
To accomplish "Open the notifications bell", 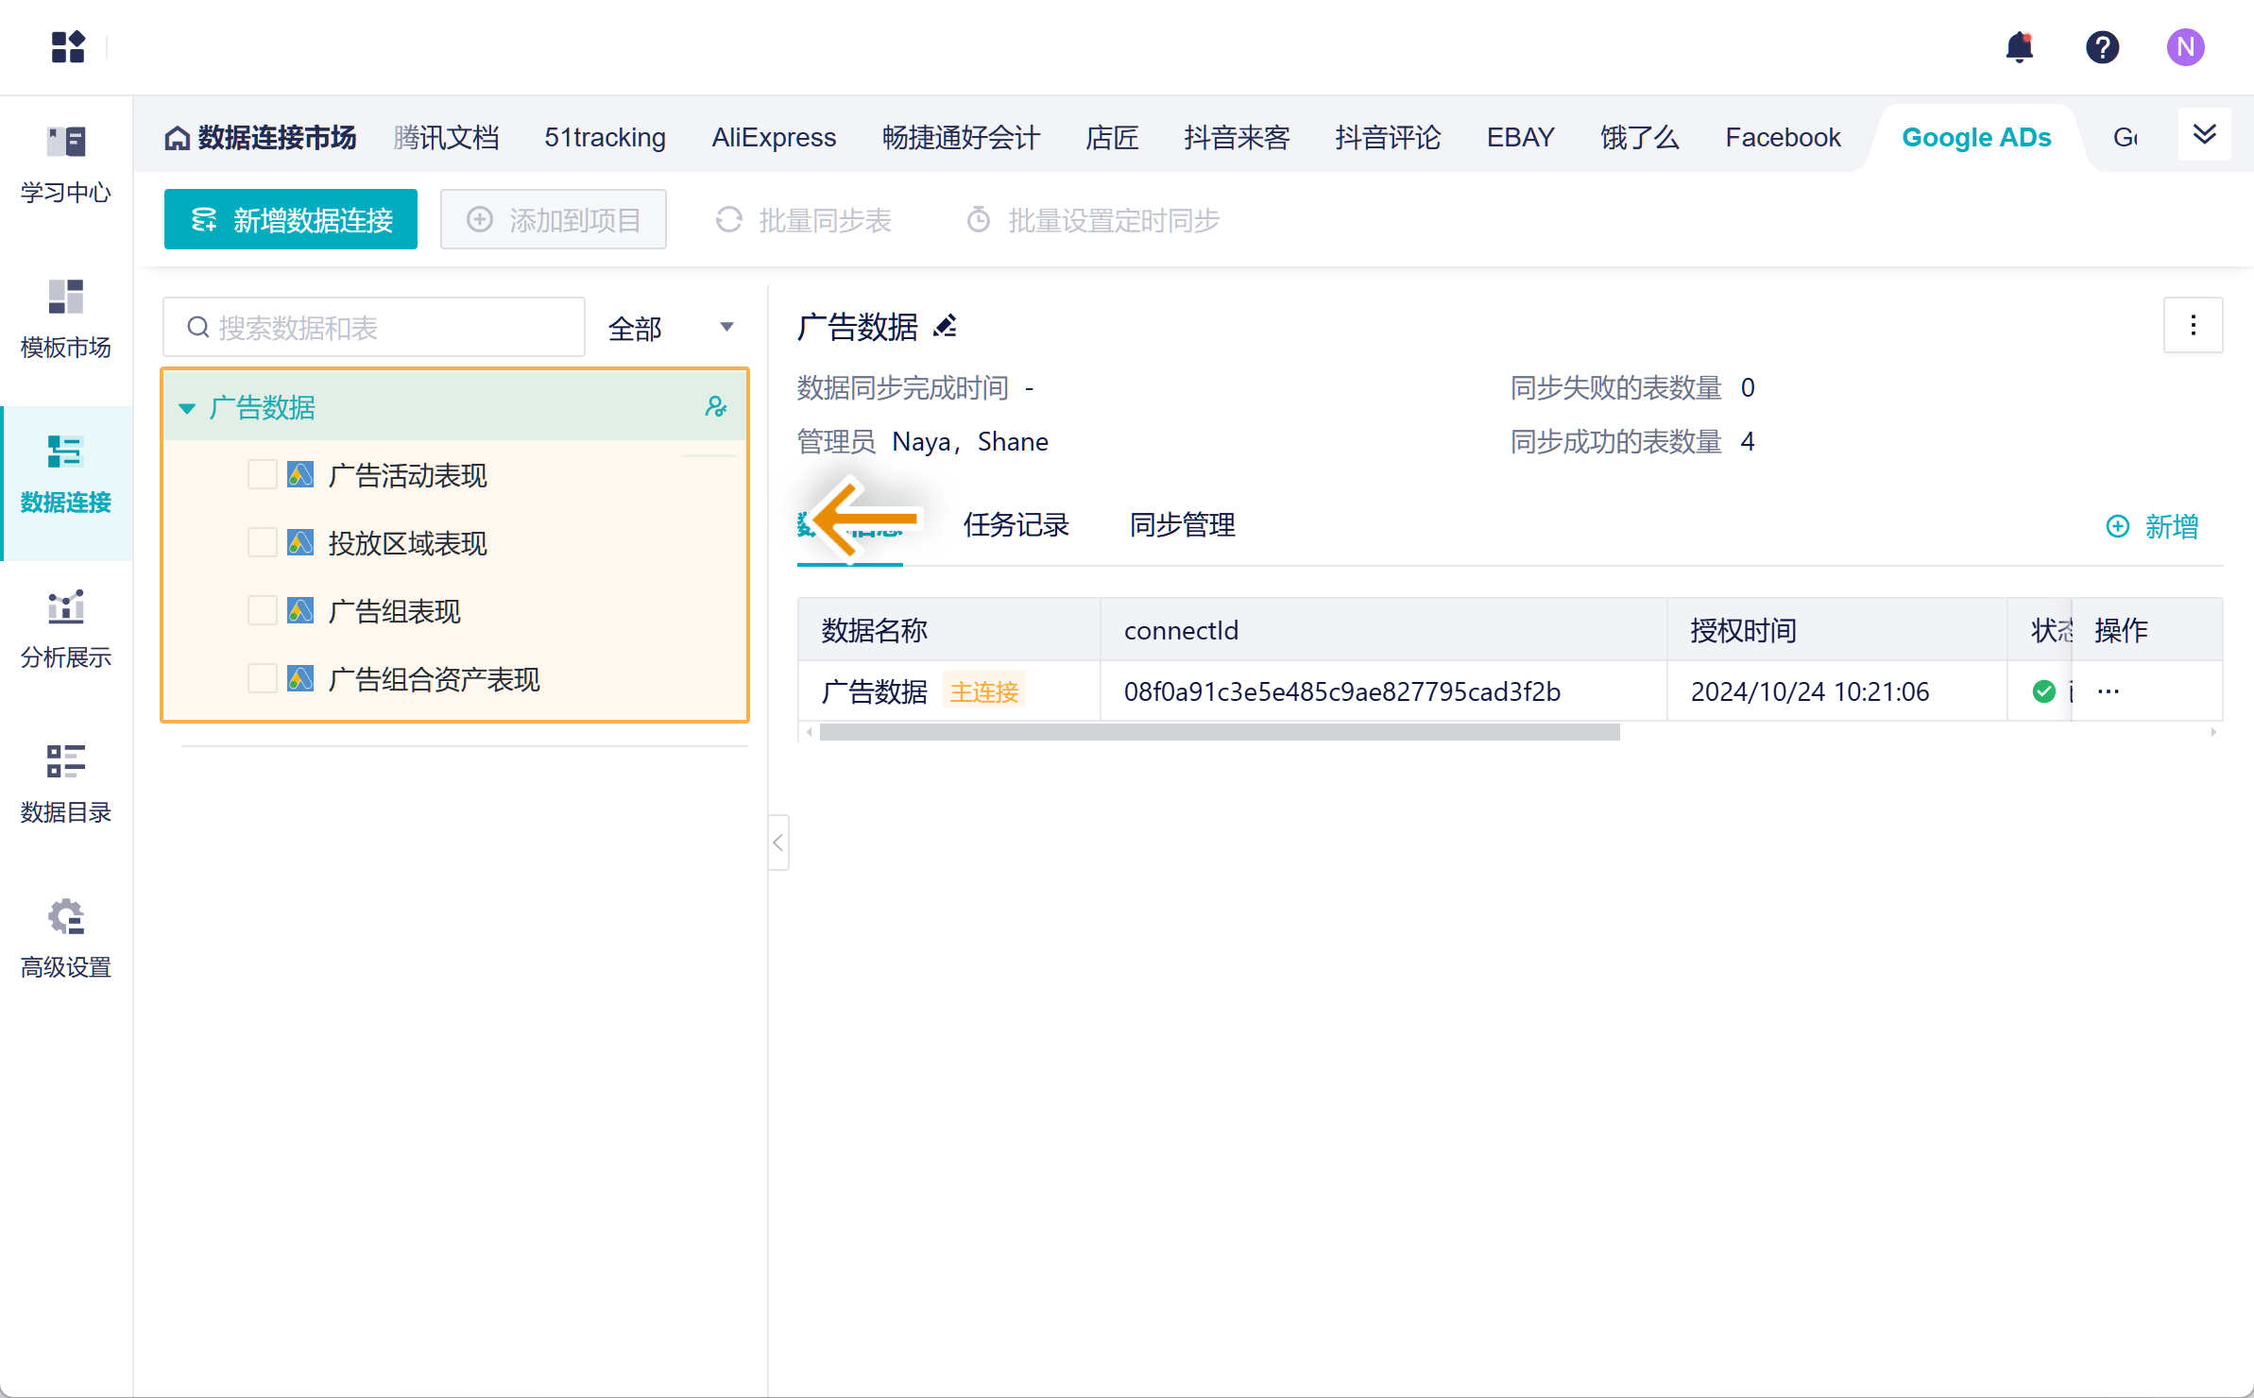I will [2019, 46].
